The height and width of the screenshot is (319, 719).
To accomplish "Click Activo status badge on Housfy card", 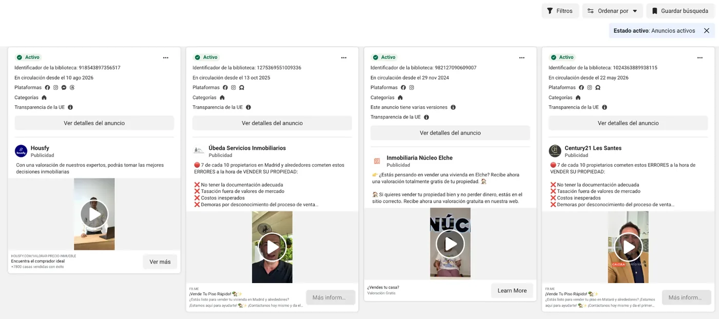I will click(x=28, y=57).
